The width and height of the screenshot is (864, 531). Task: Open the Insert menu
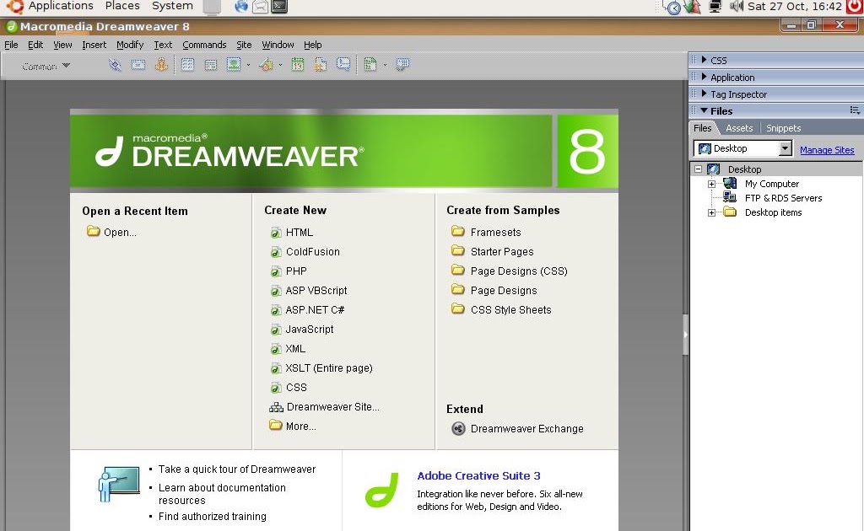tap(94, 45)
